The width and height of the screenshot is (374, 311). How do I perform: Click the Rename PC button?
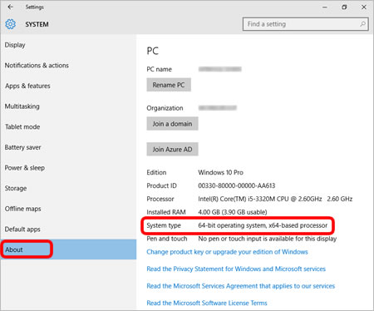pyautogui.click(x=169, y=85)
